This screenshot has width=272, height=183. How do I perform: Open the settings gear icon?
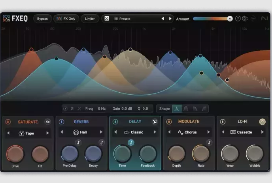245,19
